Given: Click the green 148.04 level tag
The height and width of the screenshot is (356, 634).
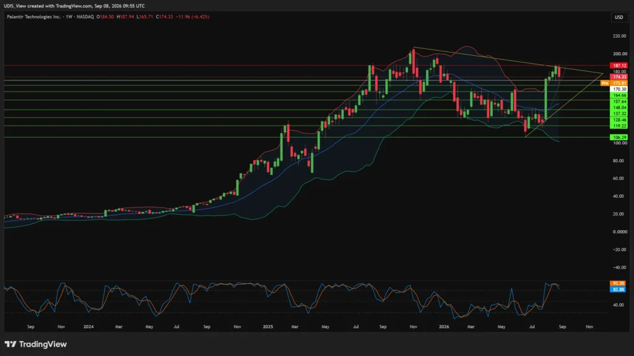Looking at the screenshot, I should click(x=619, y=108).
